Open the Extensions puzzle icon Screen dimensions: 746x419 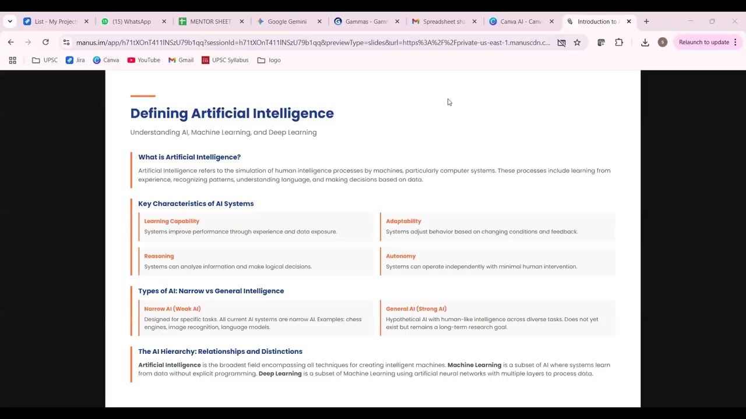[x=619, y=42]
